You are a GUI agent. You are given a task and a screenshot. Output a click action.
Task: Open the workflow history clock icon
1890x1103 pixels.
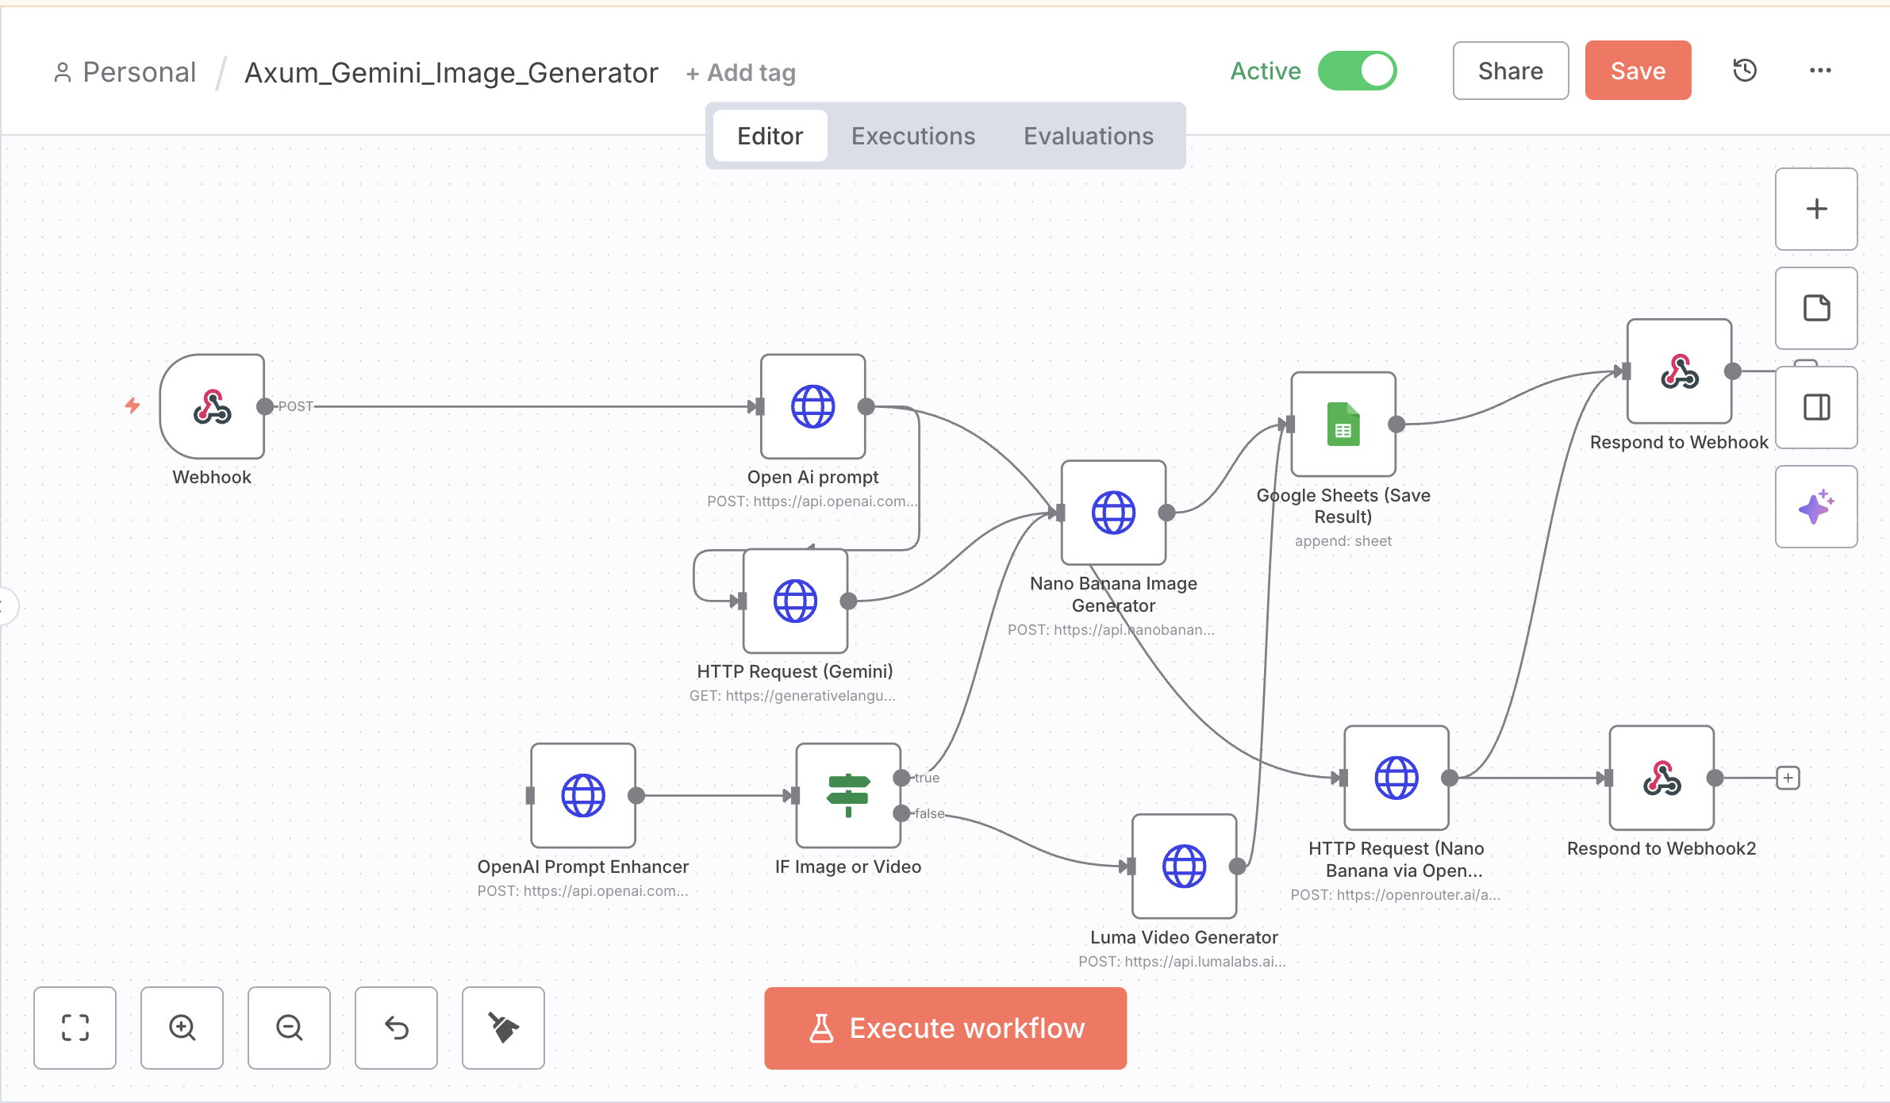pyautogui.click(x=1744, y=71)
